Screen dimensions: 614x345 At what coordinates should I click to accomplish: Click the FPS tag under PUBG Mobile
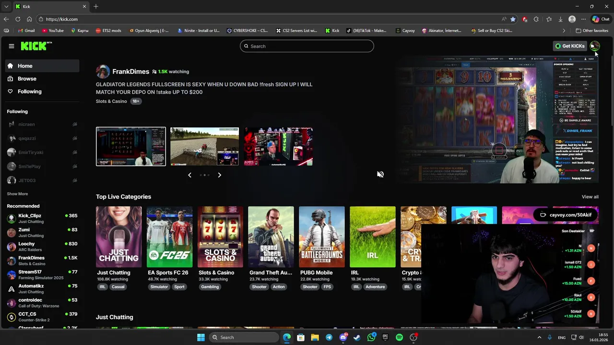click(327, 287)
